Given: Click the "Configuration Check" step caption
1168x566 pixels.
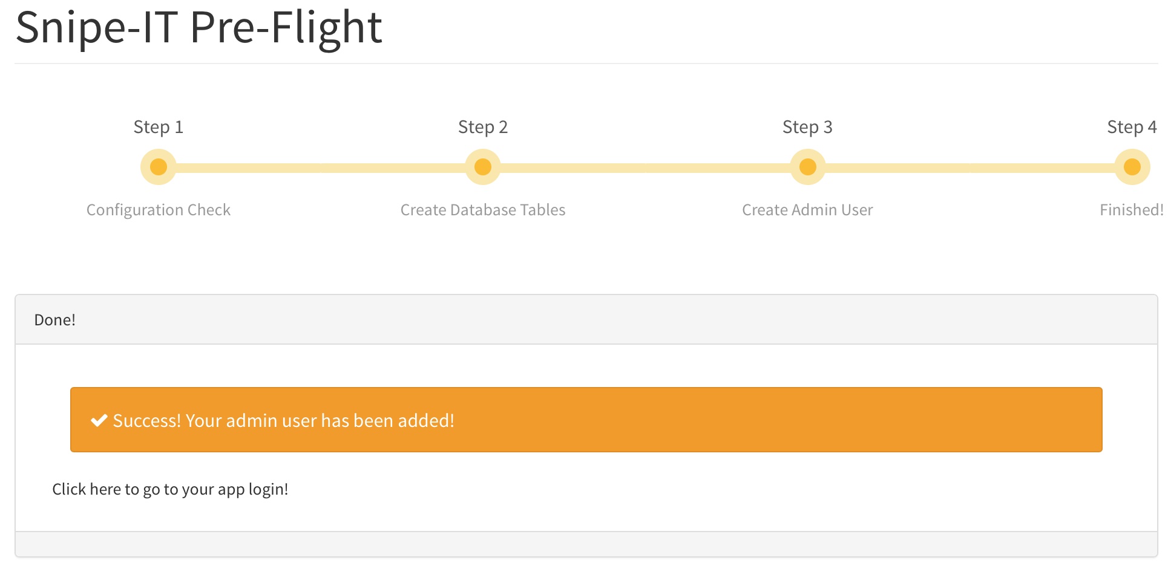Looking at the screenshot, I should coord(159,210).
